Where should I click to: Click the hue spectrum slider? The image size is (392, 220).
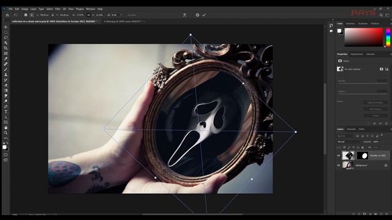388,37
